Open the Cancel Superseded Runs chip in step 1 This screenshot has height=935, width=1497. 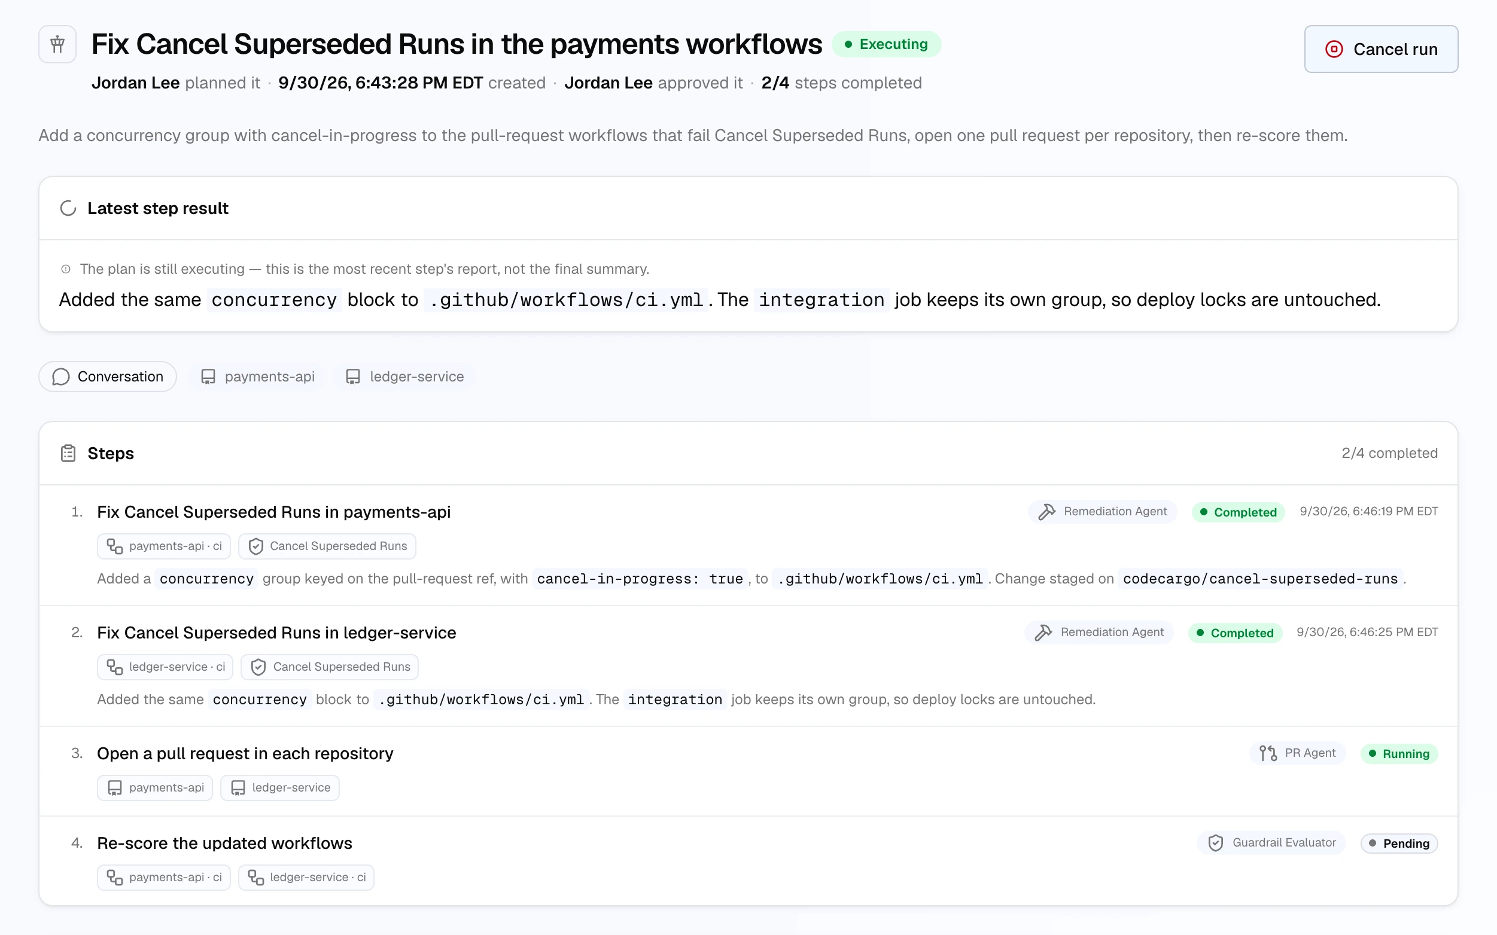[327, 546]
